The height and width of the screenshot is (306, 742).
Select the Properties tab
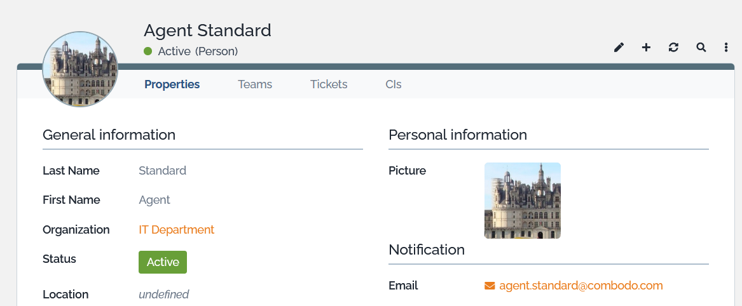[172, 84]
